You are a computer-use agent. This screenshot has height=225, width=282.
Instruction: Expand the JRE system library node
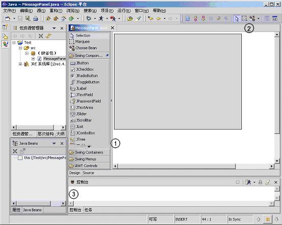click(x=20, y=64)
